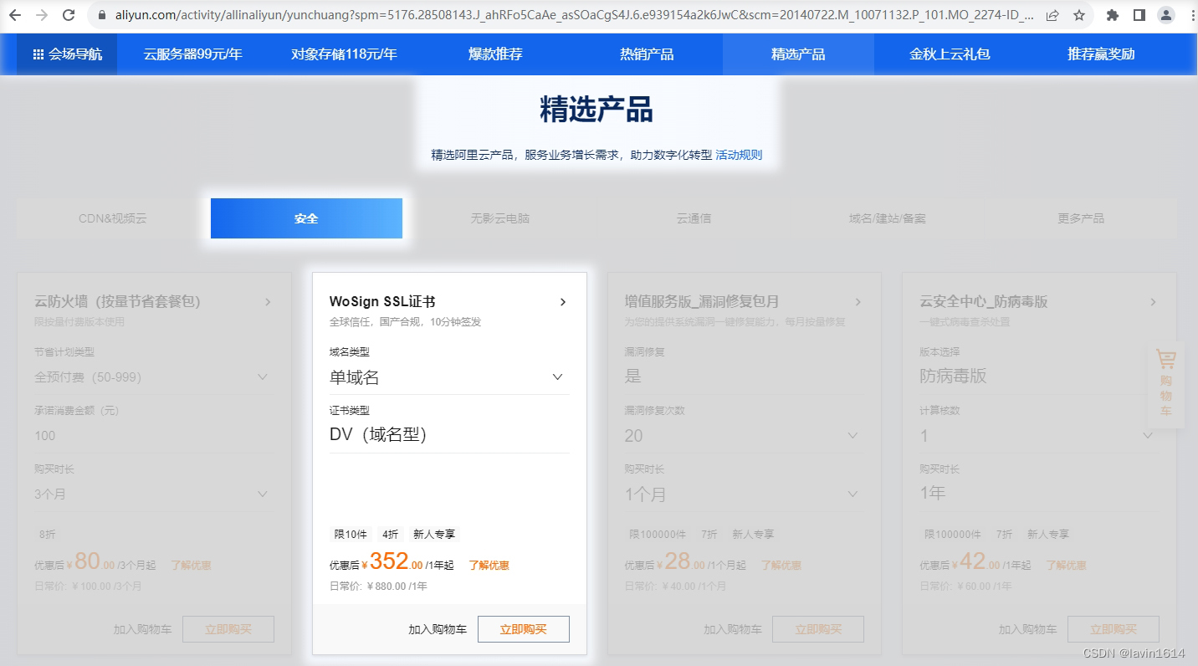Open the browser profile avatar icon

(x=1165, y=15)
